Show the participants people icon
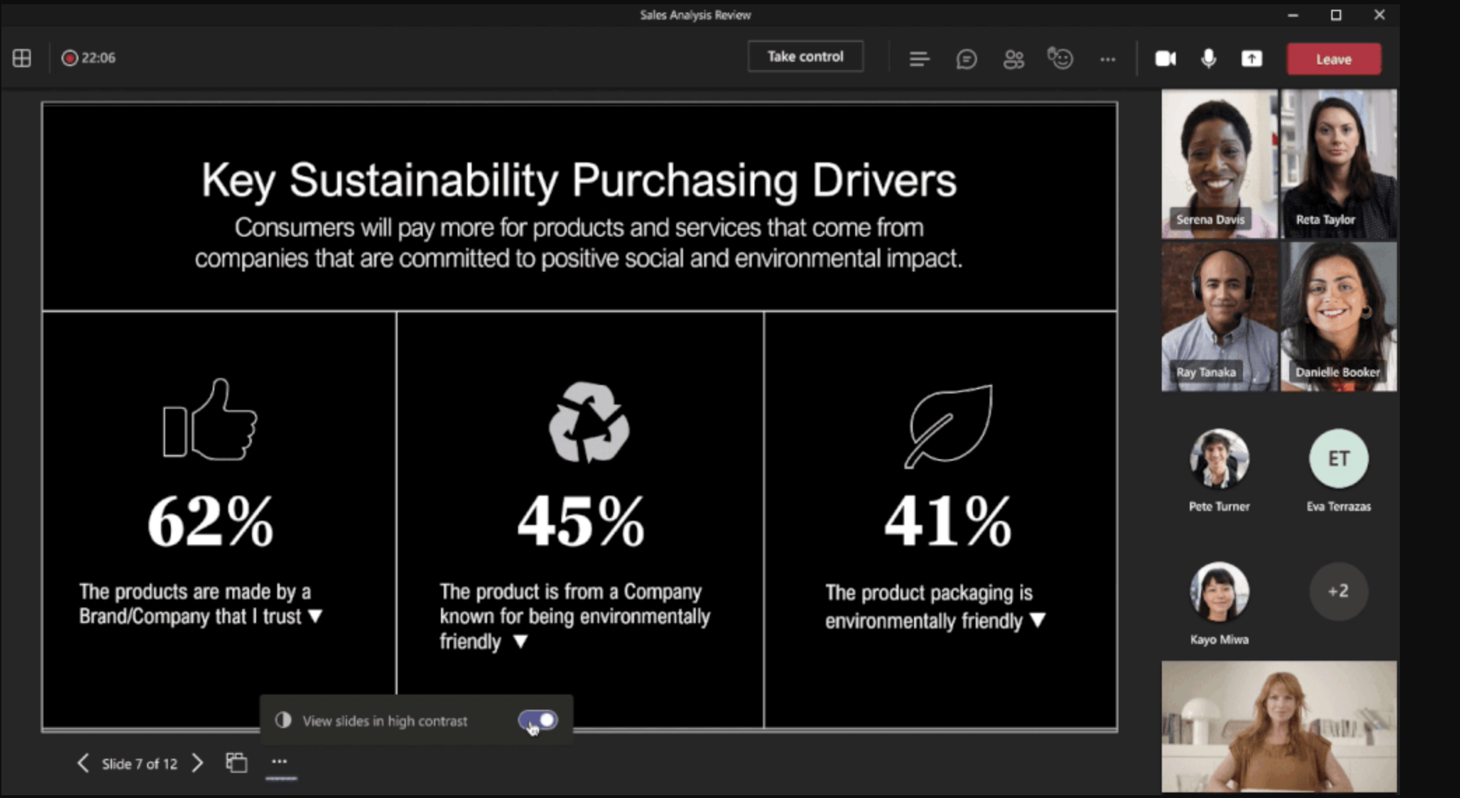The width and height of the screenshot is (1460, 798). pyautogui.click(x=1013, y=59)
